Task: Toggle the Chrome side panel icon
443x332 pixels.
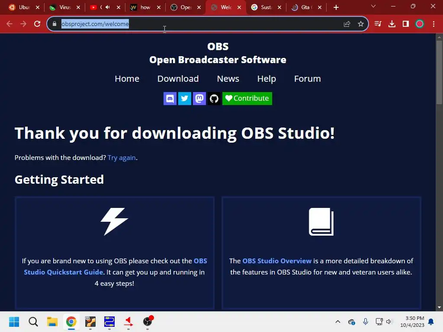Action: [x=406, y=24]
